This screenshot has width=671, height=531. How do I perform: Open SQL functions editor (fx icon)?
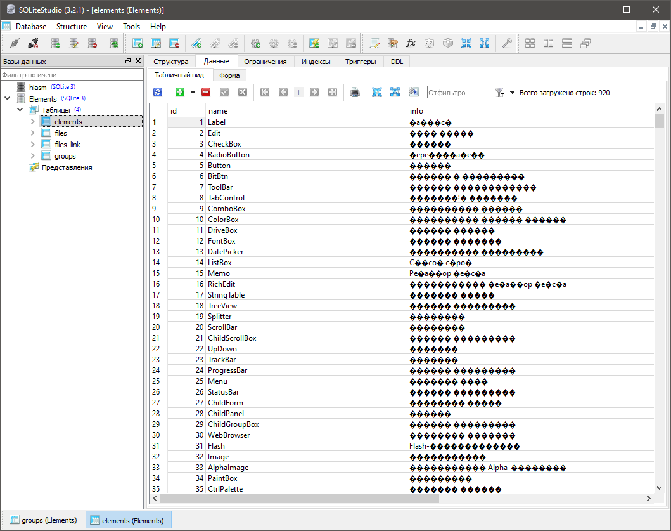(411, 43)
